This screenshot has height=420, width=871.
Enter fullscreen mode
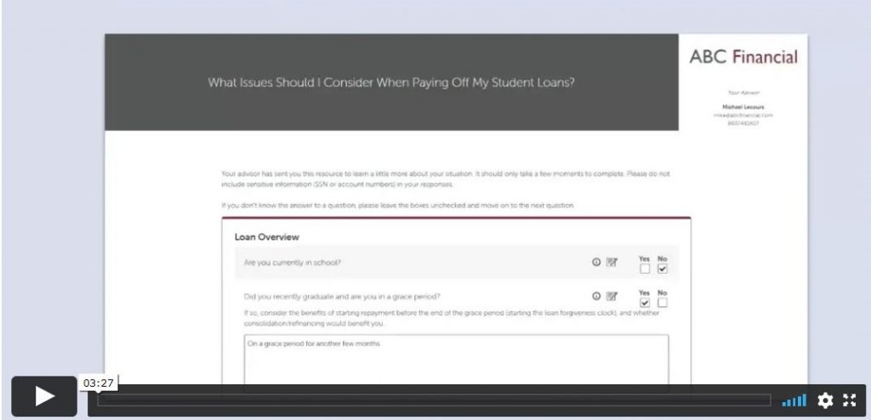pyautogui.click(x=850, y=400)
